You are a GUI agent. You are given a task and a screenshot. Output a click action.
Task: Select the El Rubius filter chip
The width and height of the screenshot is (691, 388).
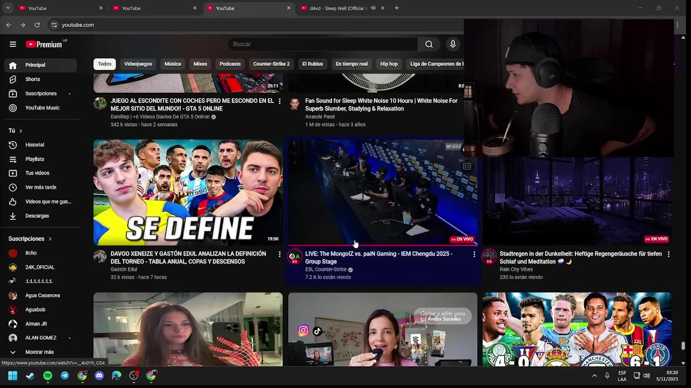313,64
